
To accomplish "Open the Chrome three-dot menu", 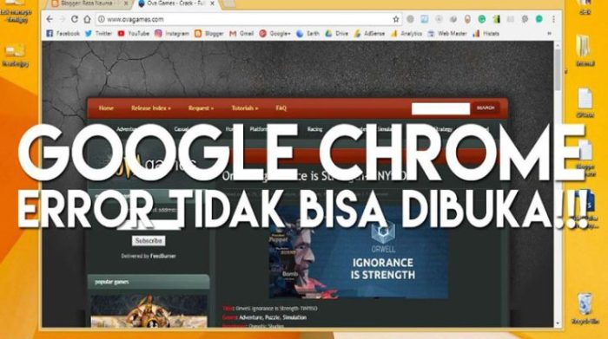I will point(554,19).
